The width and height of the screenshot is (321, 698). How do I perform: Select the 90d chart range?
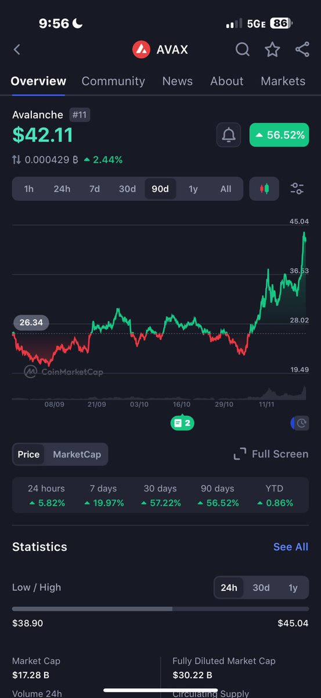click(x=160, y=188)
